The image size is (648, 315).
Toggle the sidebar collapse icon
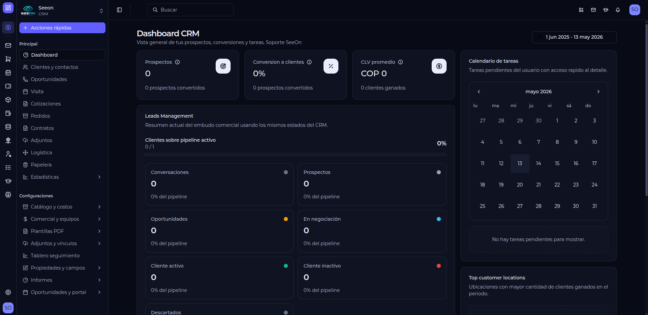tap(119, 10)
